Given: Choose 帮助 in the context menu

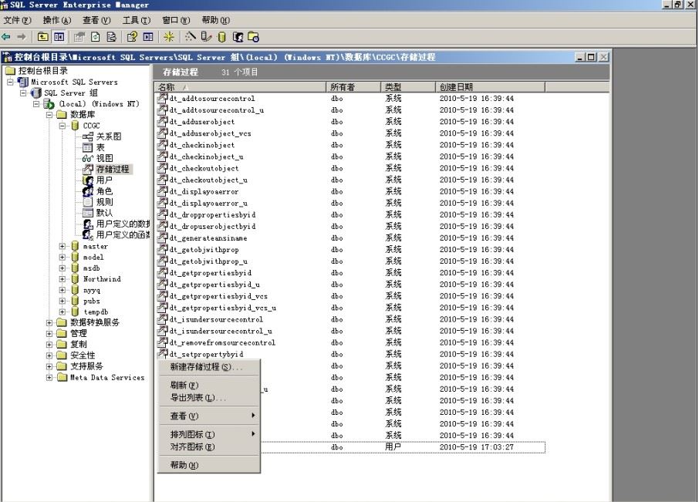Looking at the screenshot, I should tap(208, 465).
